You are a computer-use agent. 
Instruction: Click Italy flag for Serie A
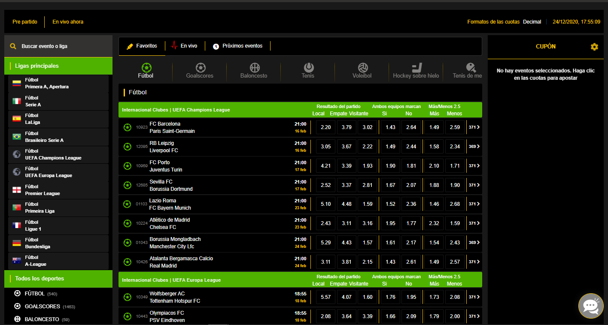point(17,101)
